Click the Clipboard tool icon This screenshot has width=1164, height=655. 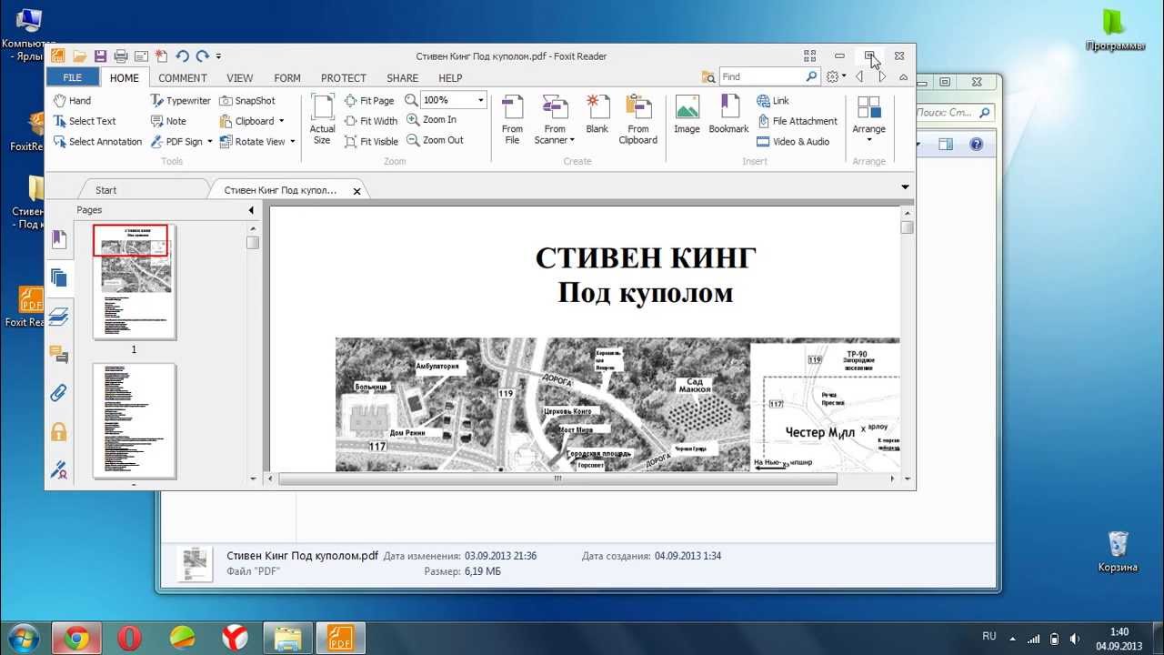(226, 121)
